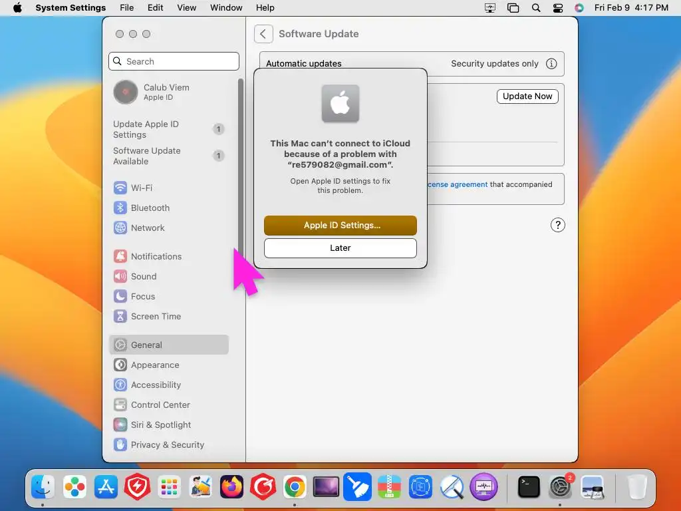Screen dimensions: 681x511
Task: Click Apple ID Settings… button
Action: pos(340,226)
